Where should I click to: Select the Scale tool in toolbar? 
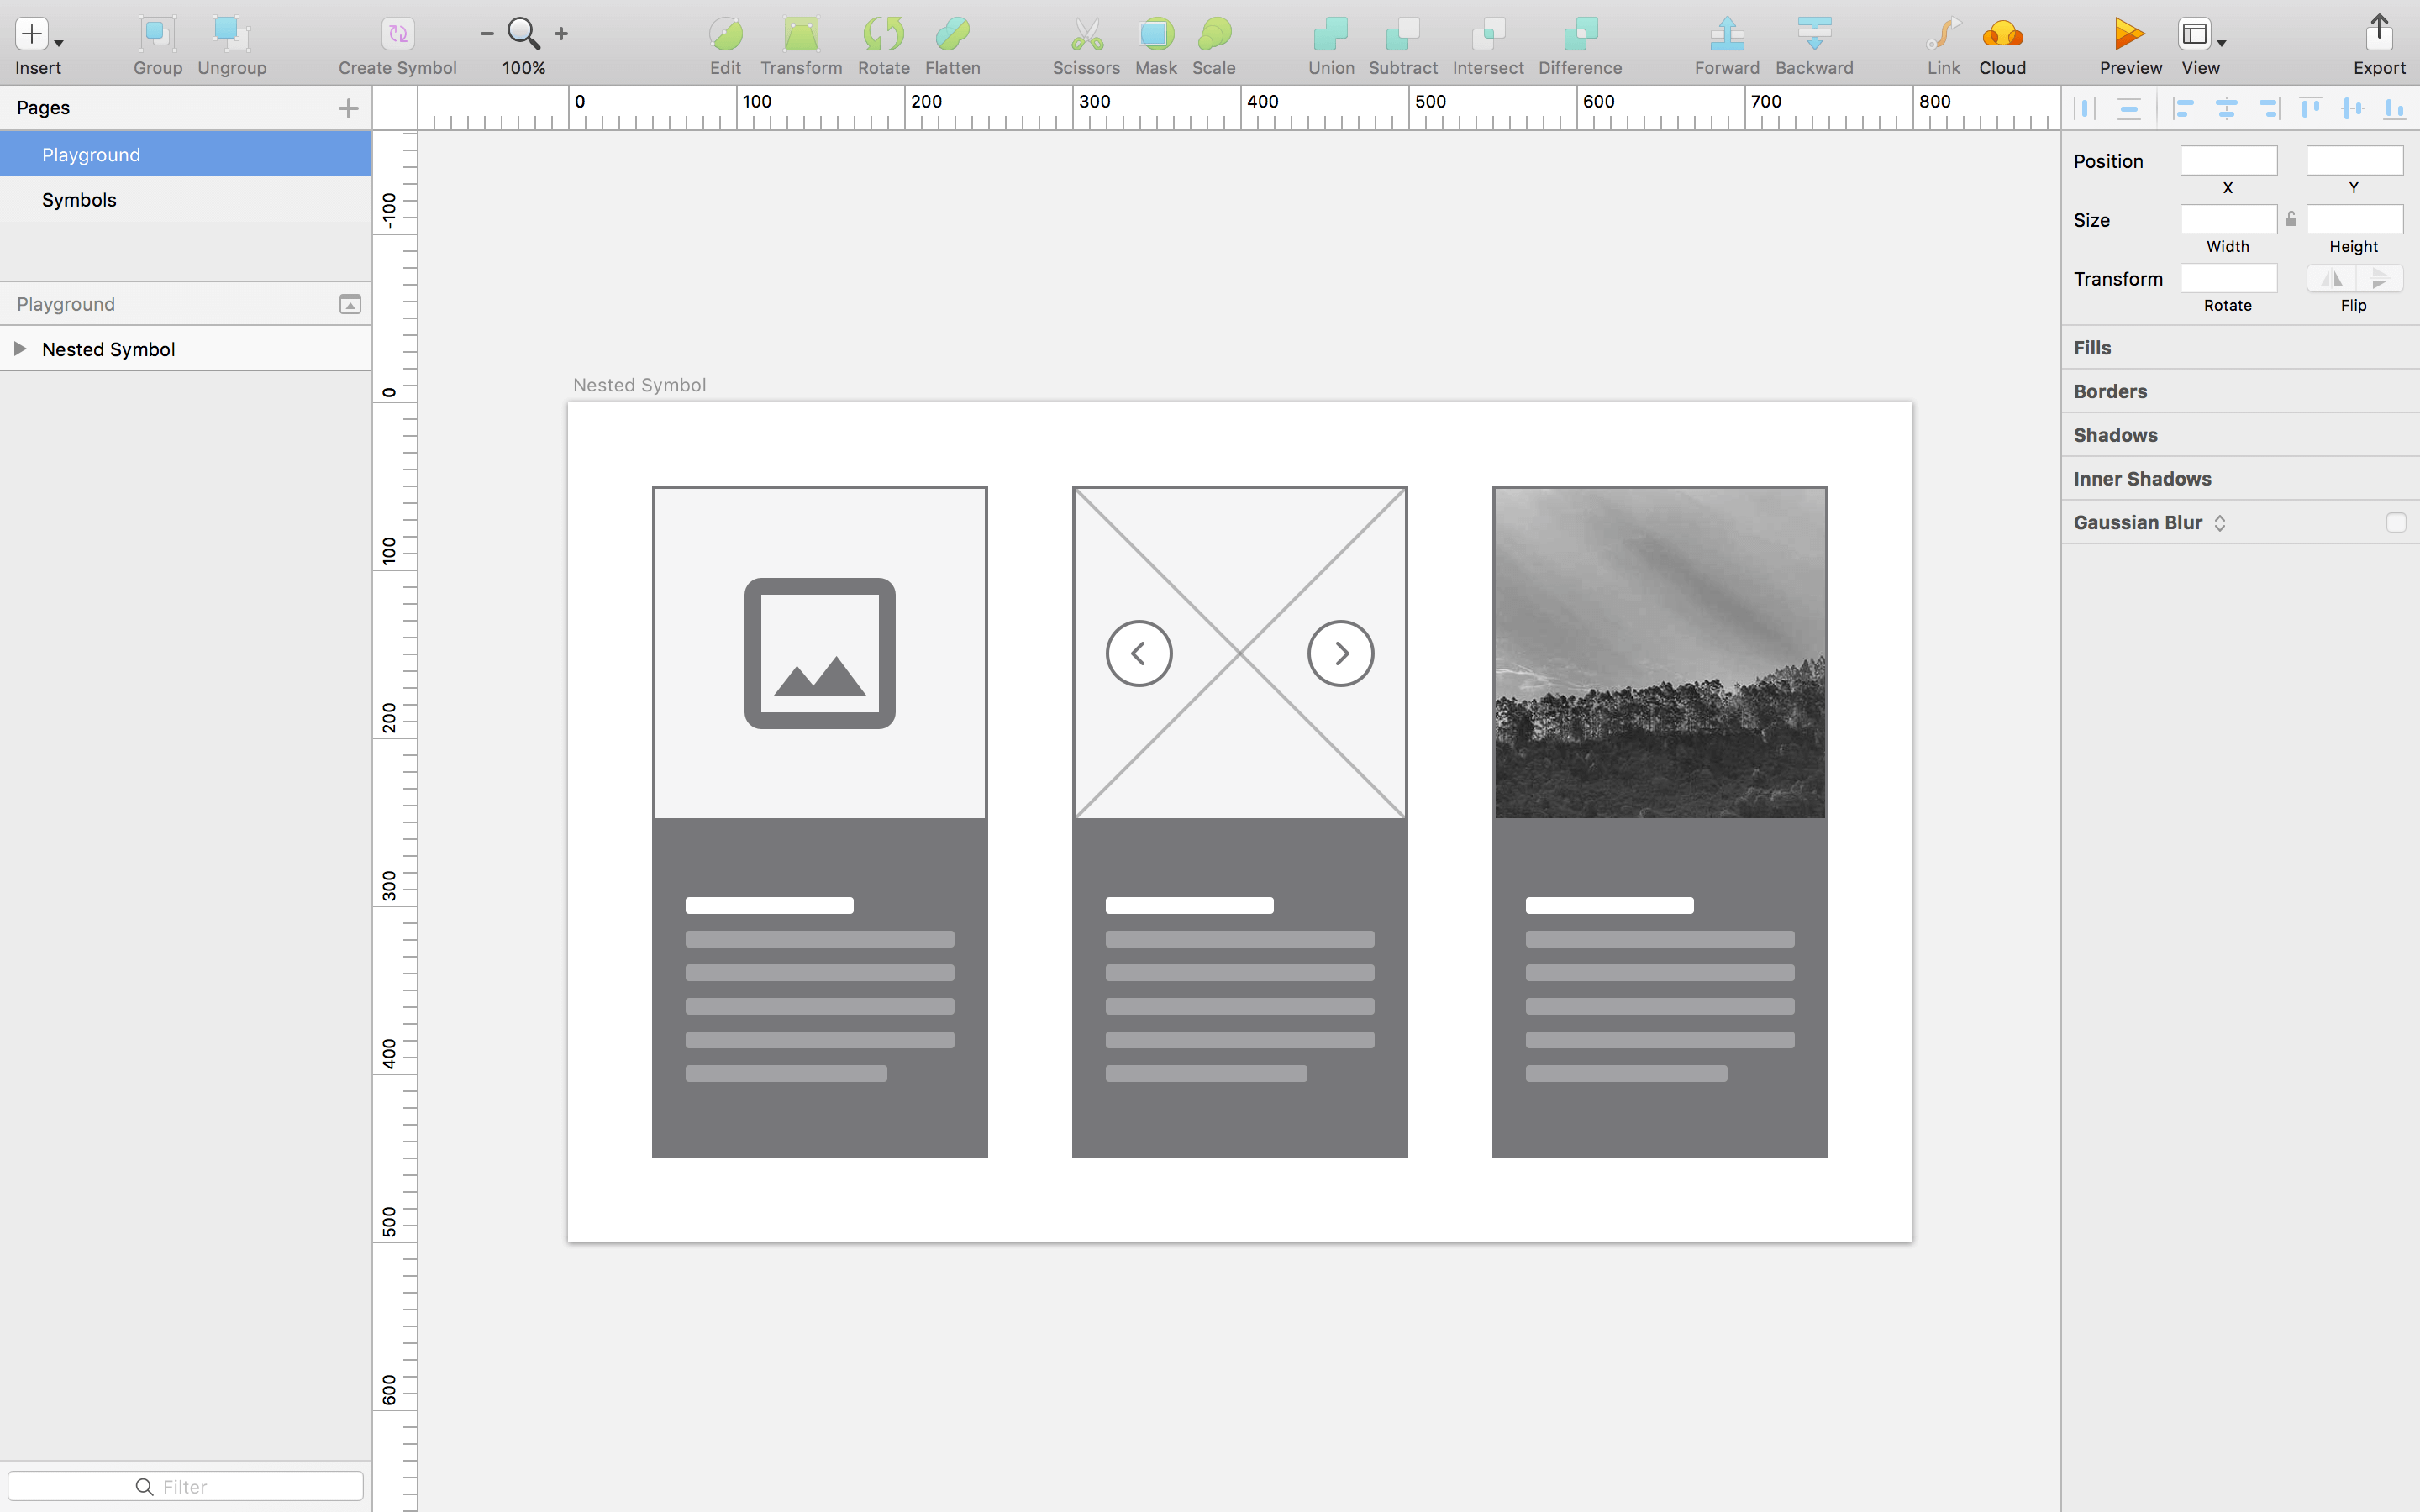pos(1214,44)
